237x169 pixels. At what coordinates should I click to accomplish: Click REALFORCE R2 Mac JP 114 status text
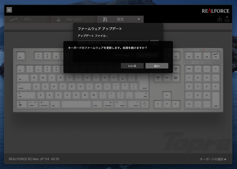click(x=34, y=159)
